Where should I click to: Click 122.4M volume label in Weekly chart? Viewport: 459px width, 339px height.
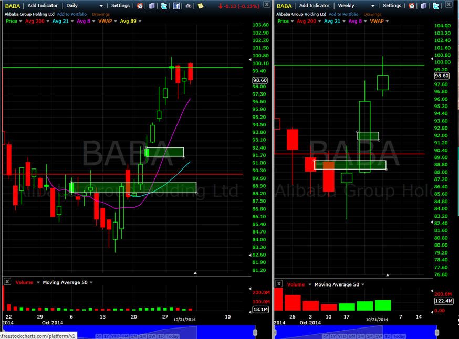(x=443, y=301)
